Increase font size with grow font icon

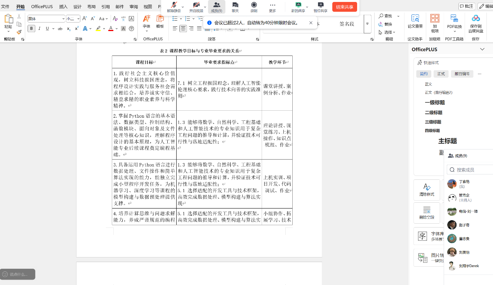85,19
